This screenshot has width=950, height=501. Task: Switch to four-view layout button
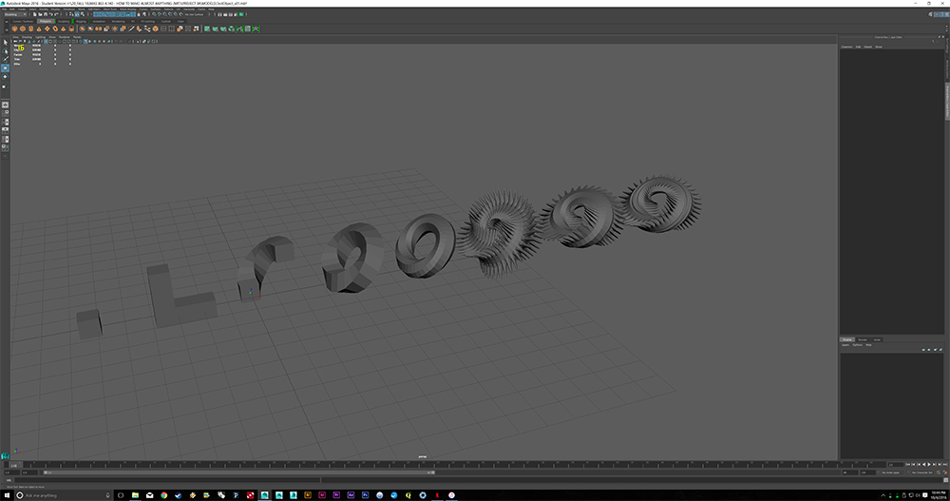[6, 113]
